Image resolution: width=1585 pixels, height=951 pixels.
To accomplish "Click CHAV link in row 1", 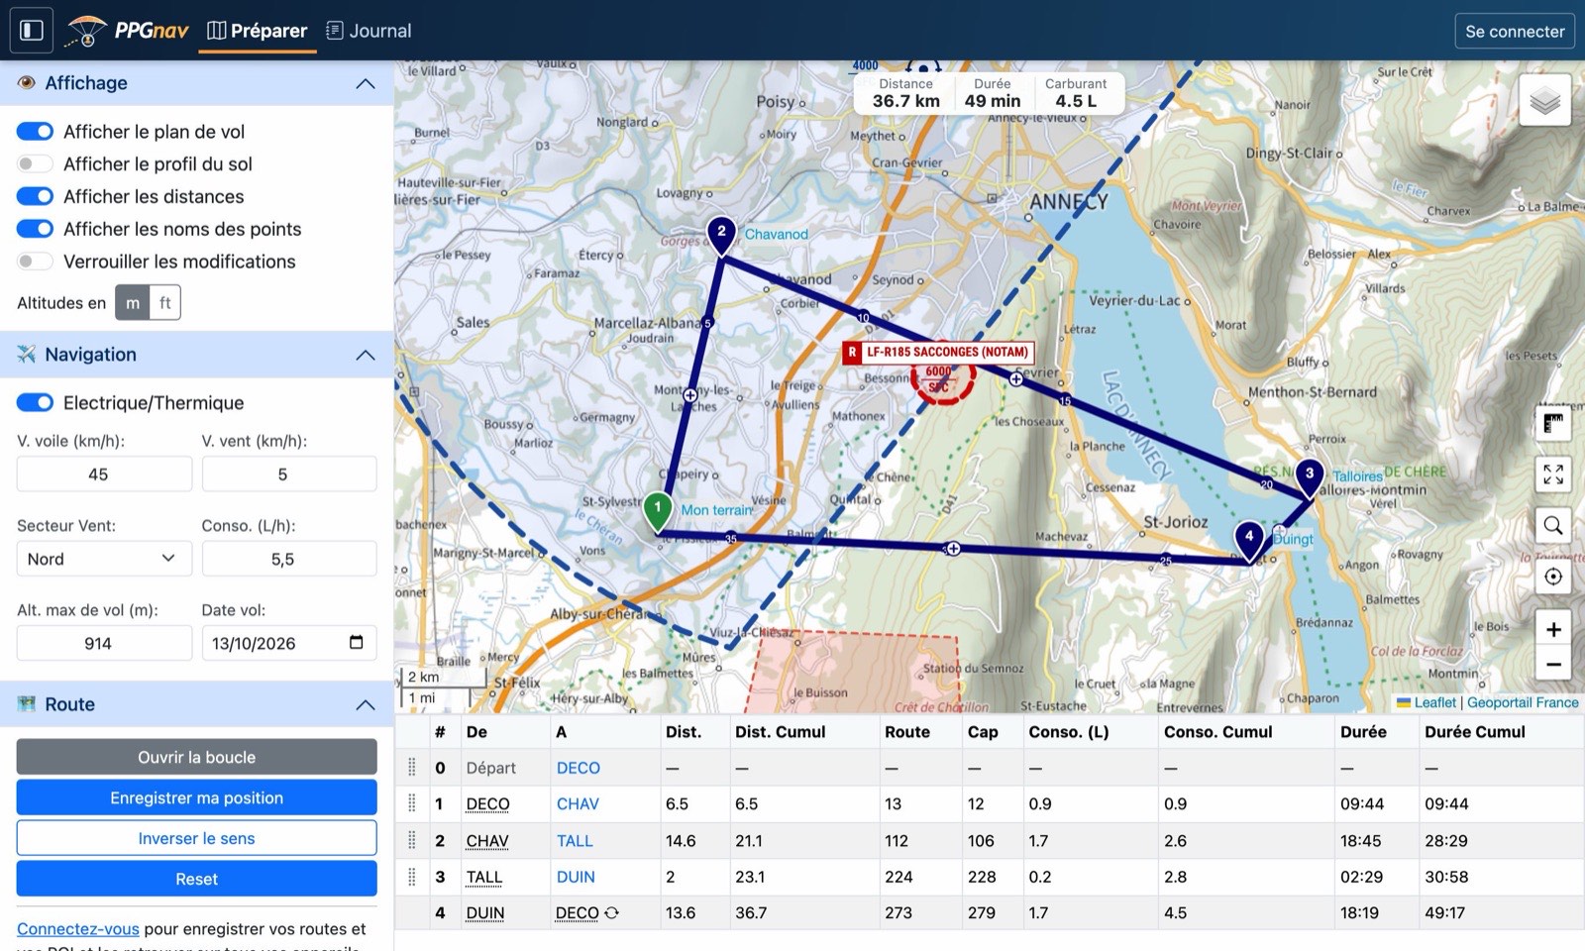I will tap(578, 803).
